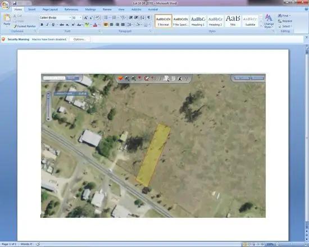Toggle Bold formatting
The width and height of the screenshot is (309, 247).
42,25
